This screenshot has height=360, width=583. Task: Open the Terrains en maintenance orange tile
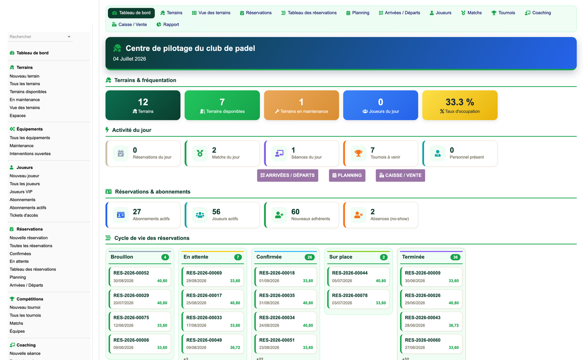click(x=301, y=105)
